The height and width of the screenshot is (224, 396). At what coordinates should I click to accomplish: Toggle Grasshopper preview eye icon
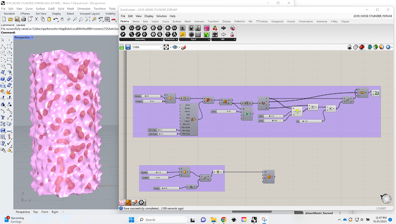(x=175, y=47)
